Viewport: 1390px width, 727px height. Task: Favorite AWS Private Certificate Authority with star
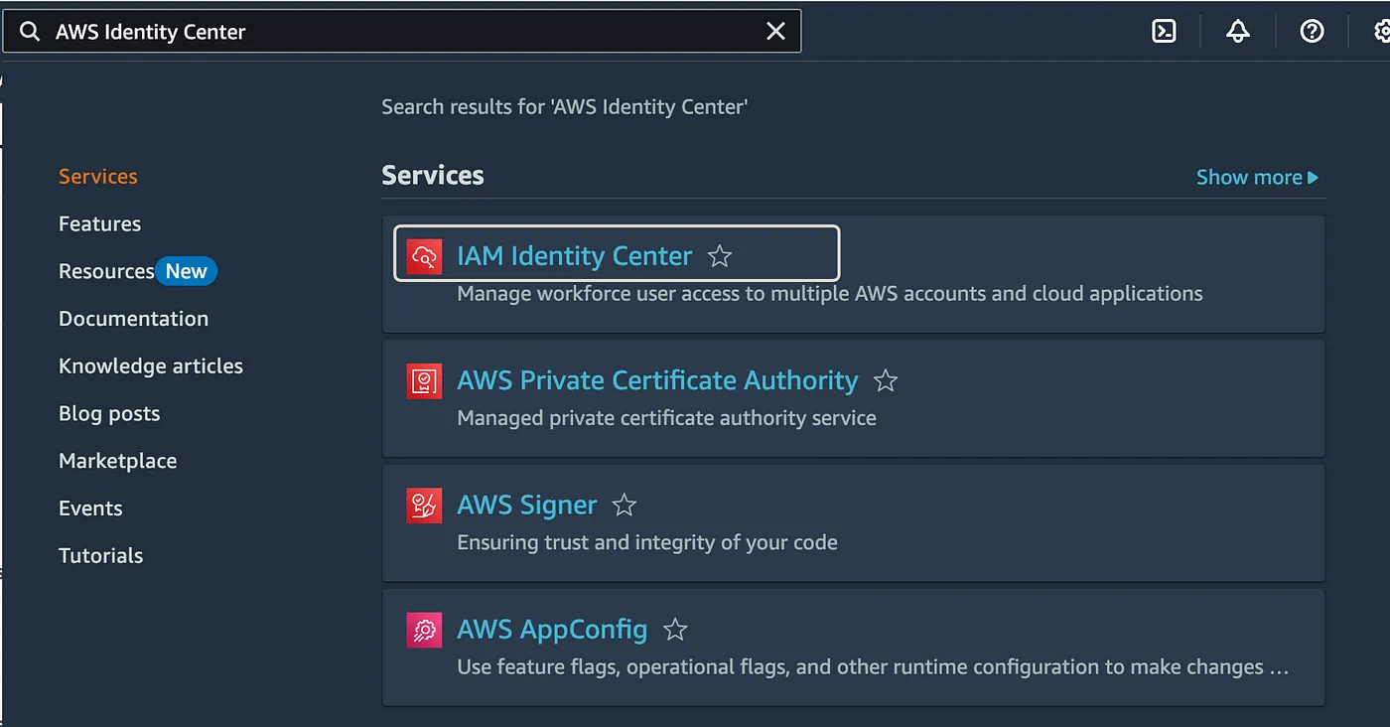tap(886, 380)
